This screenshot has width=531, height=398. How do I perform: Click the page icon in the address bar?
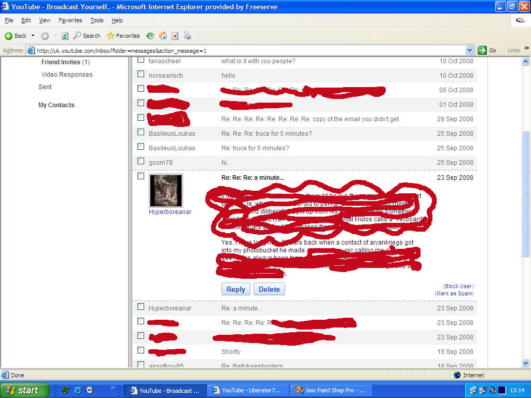pos(31,50)
